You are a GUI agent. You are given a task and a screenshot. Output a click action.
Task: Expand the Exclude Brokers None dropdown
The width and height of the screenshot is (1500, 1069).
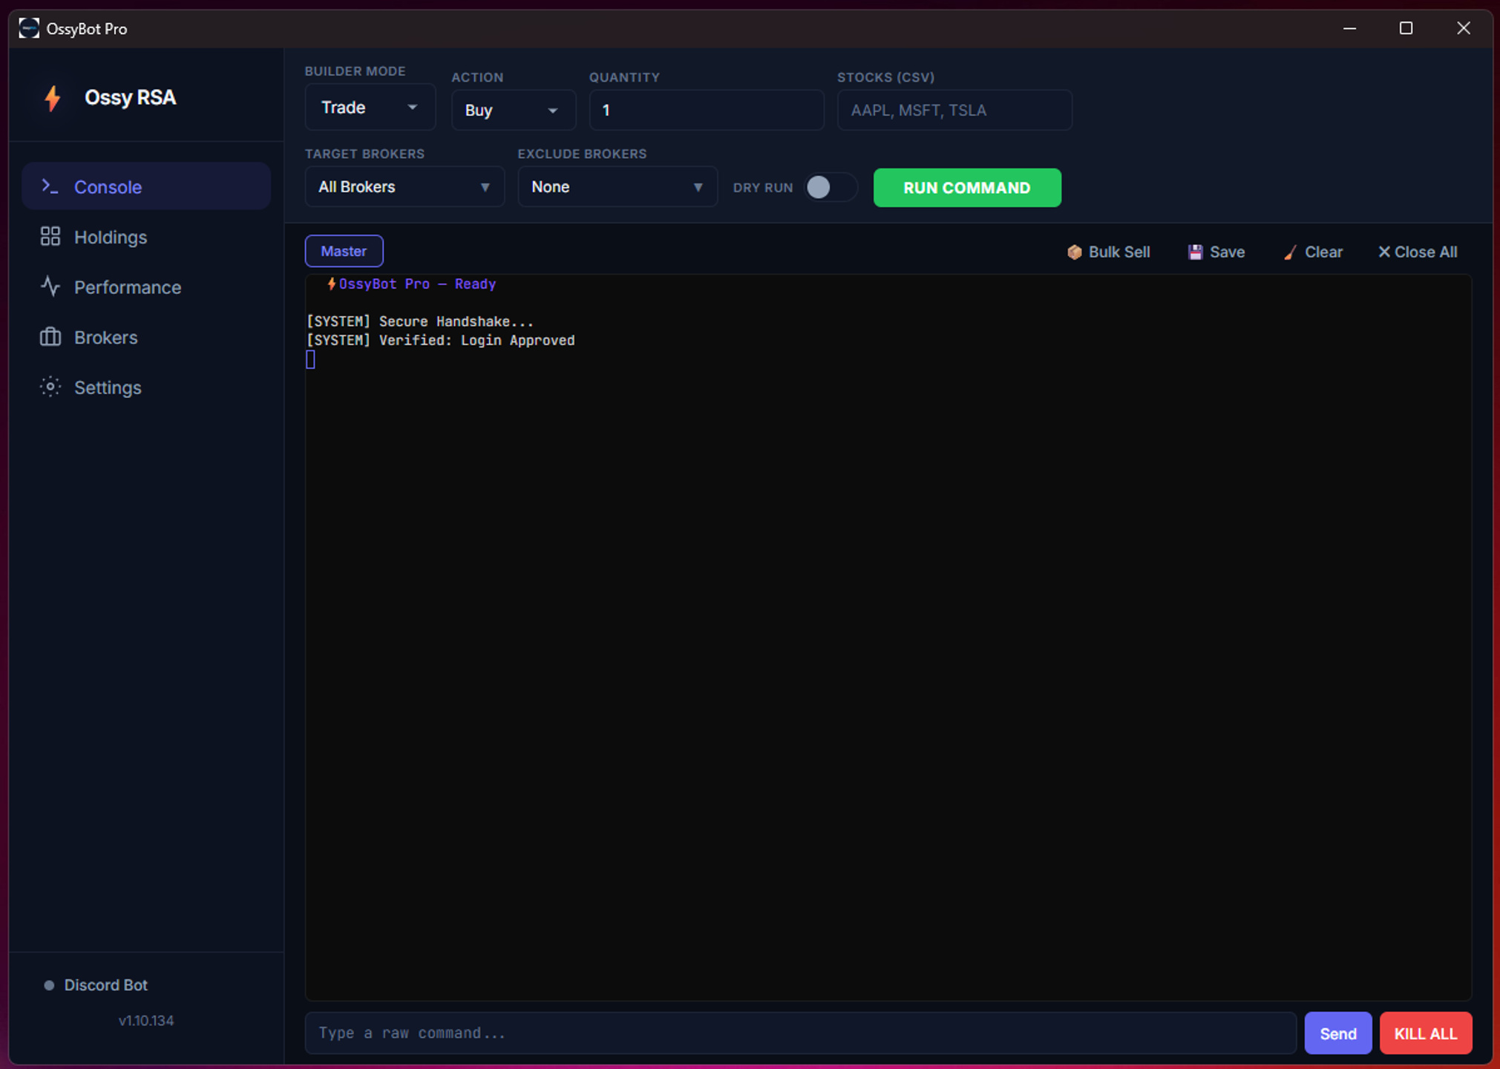coord(618,186)
